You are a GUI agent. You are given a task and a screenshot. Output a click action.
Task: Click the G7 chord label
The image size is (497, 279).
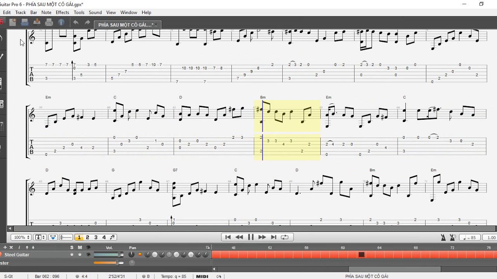175,170
